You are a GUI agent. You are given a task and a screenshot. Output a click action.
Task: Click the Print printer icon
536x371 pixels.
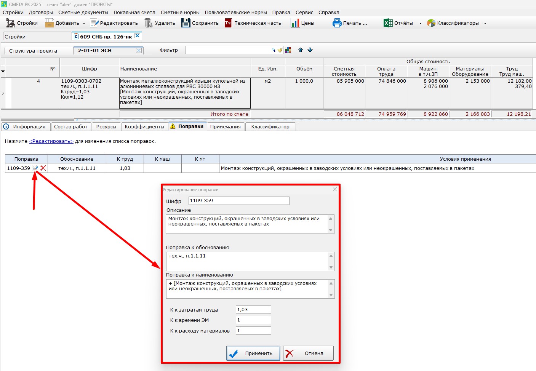pyautogui.click(x=337, y=23)
